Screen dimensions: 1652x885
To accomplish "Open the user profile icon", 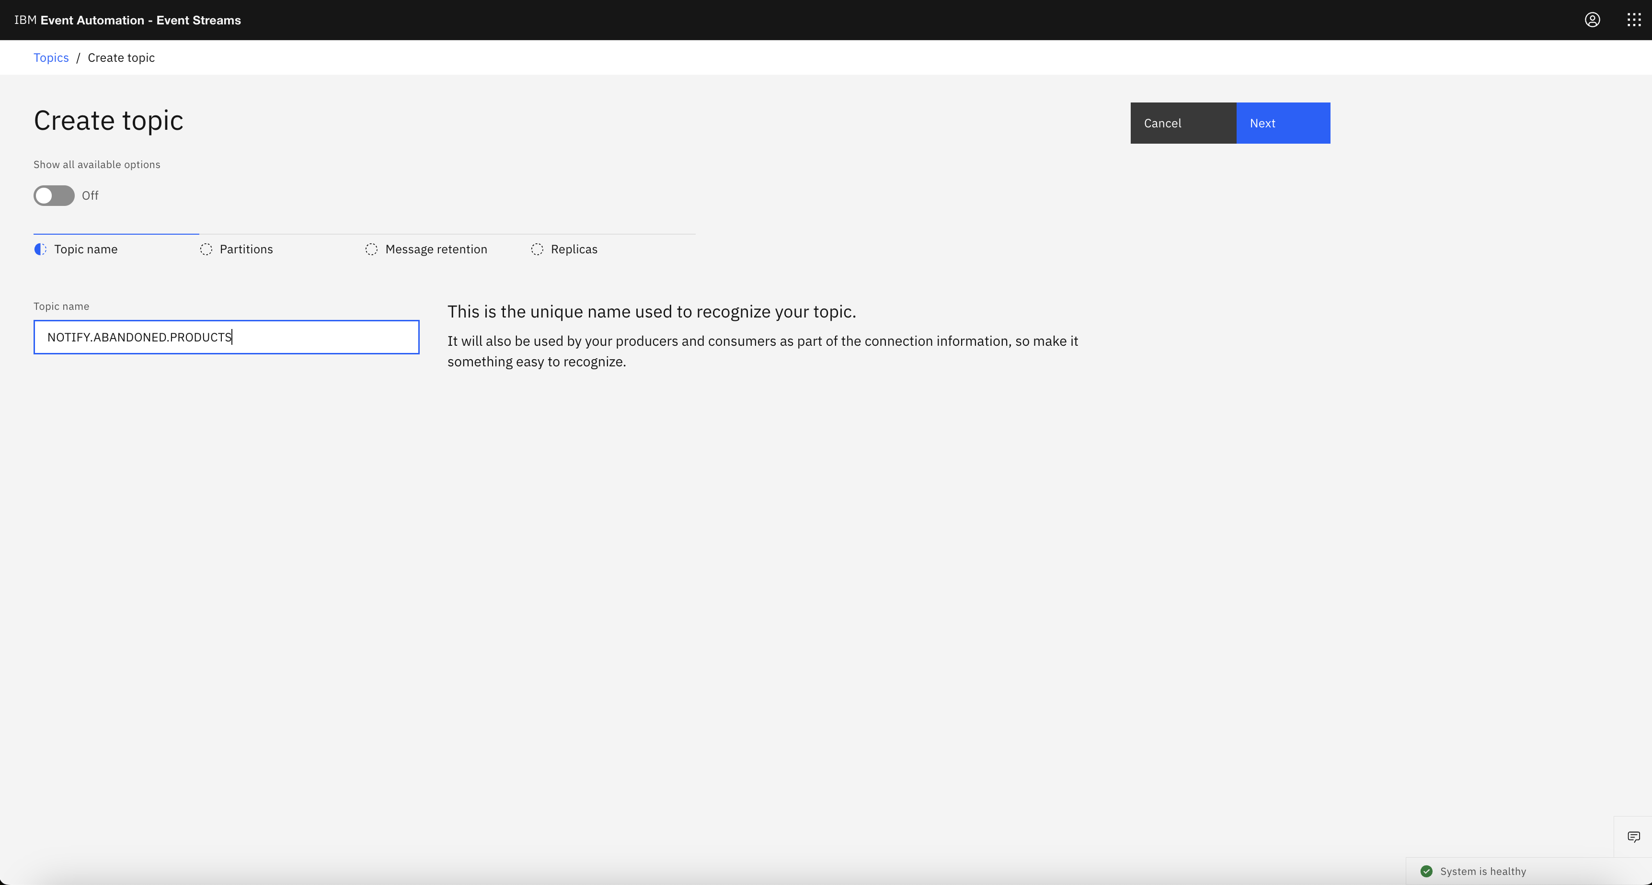I will [1593, 20].
